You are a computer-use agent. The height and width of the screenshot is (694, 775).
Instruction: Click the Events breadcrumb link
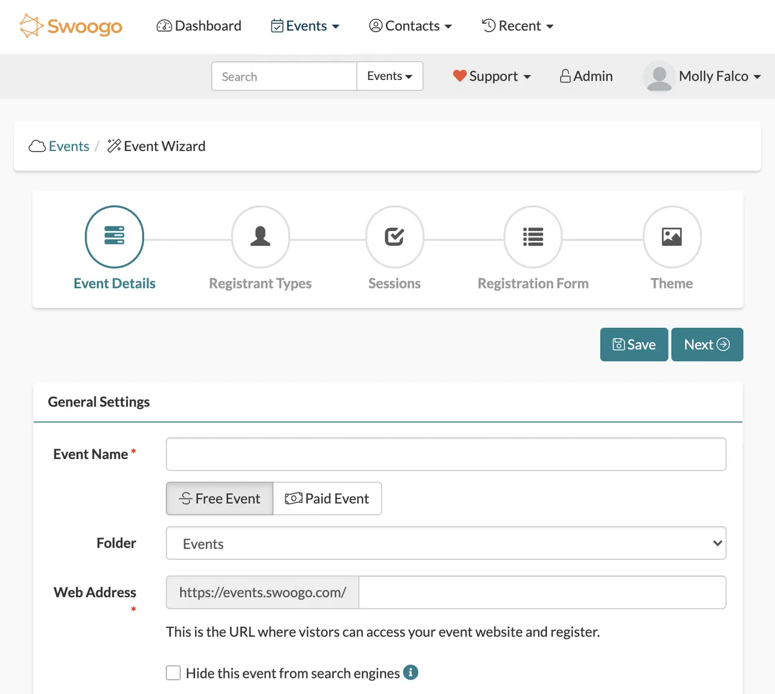(68, 146)
